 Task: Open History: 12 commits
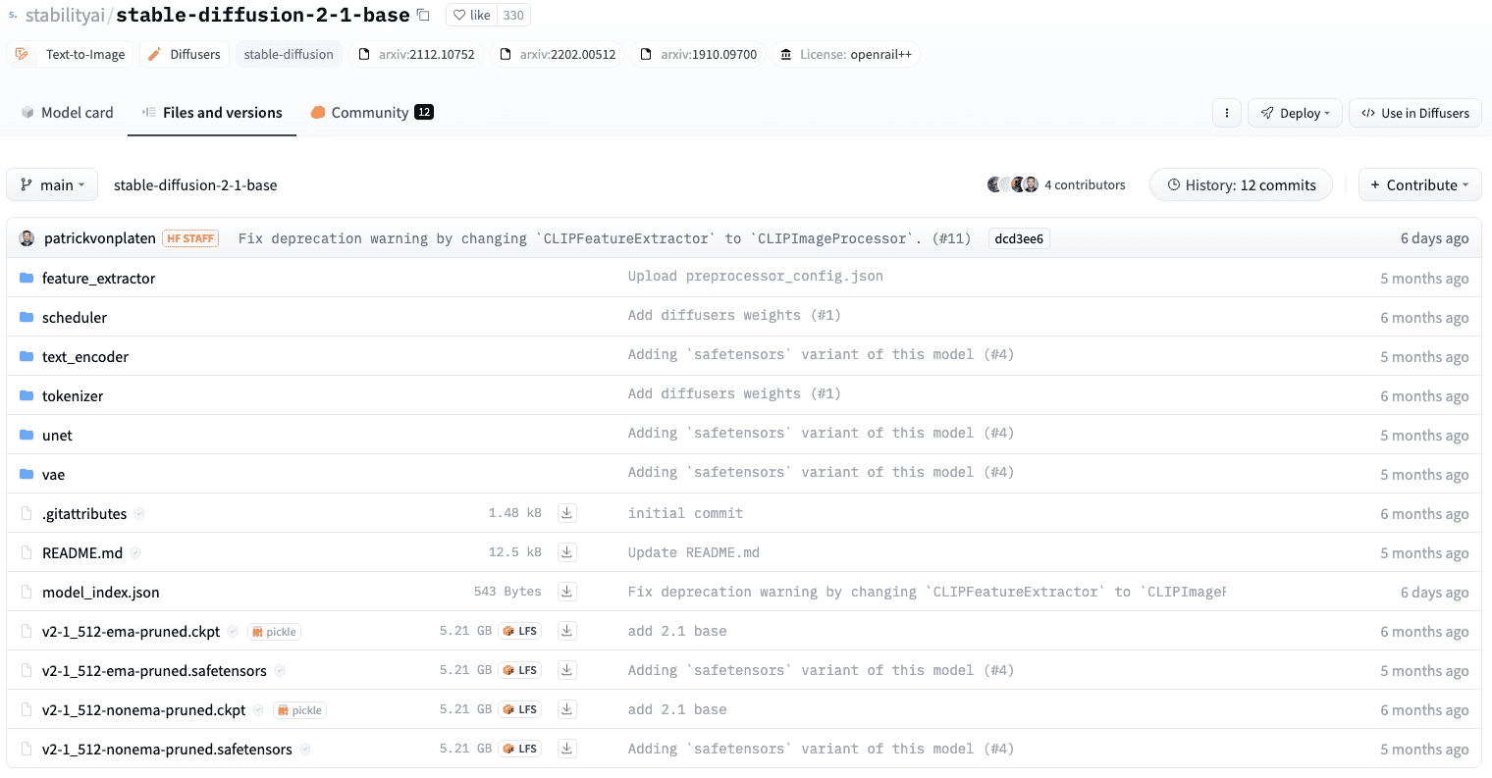click(1241, 184)
